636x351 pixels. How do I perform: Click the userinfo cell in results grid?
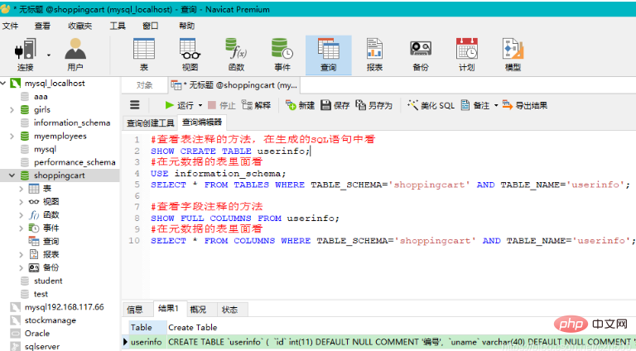(x=146, y=342)
